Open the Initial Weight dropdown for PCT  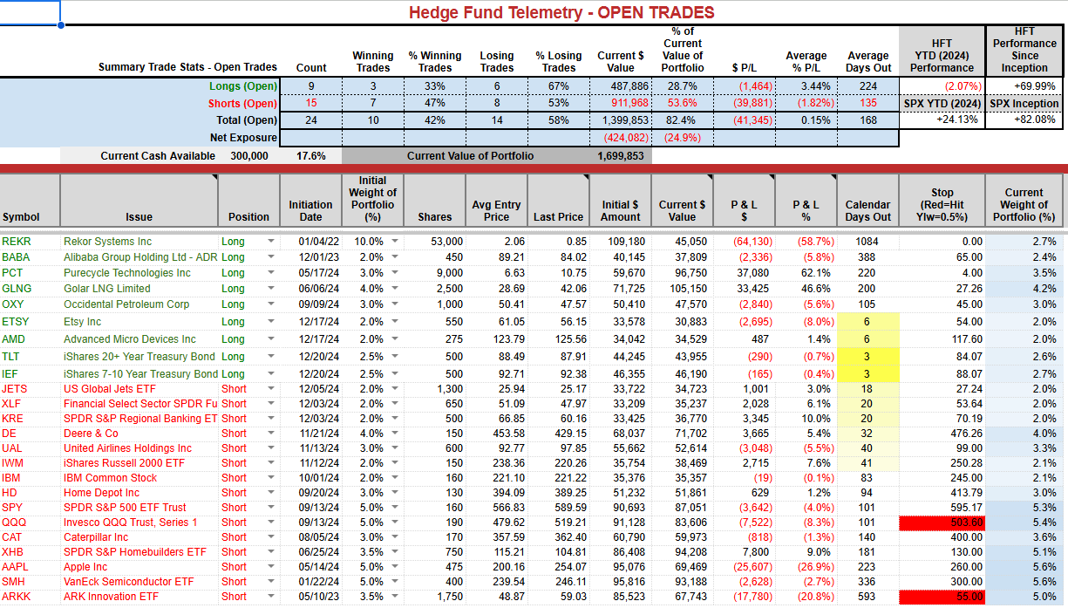pyautogui.click(x=395, y=273)
